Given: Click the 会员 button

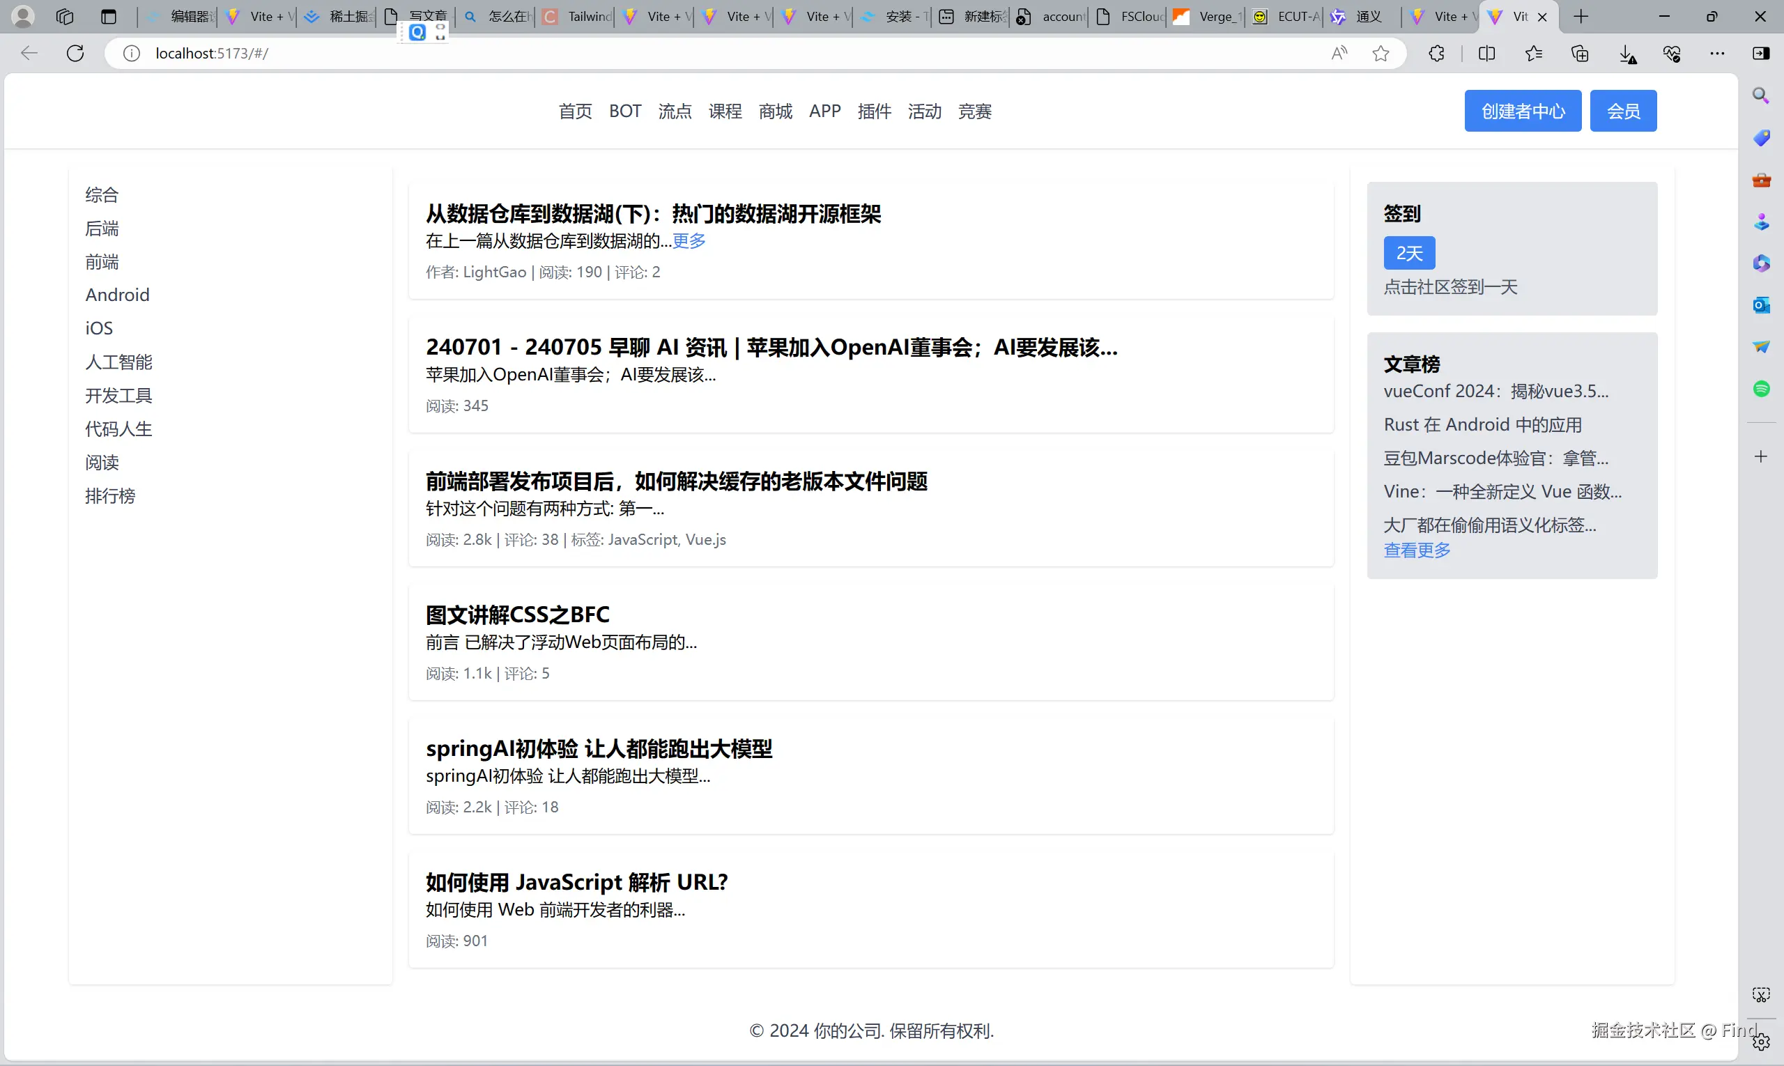Looking at the screenshot, I should [1622, 111].
